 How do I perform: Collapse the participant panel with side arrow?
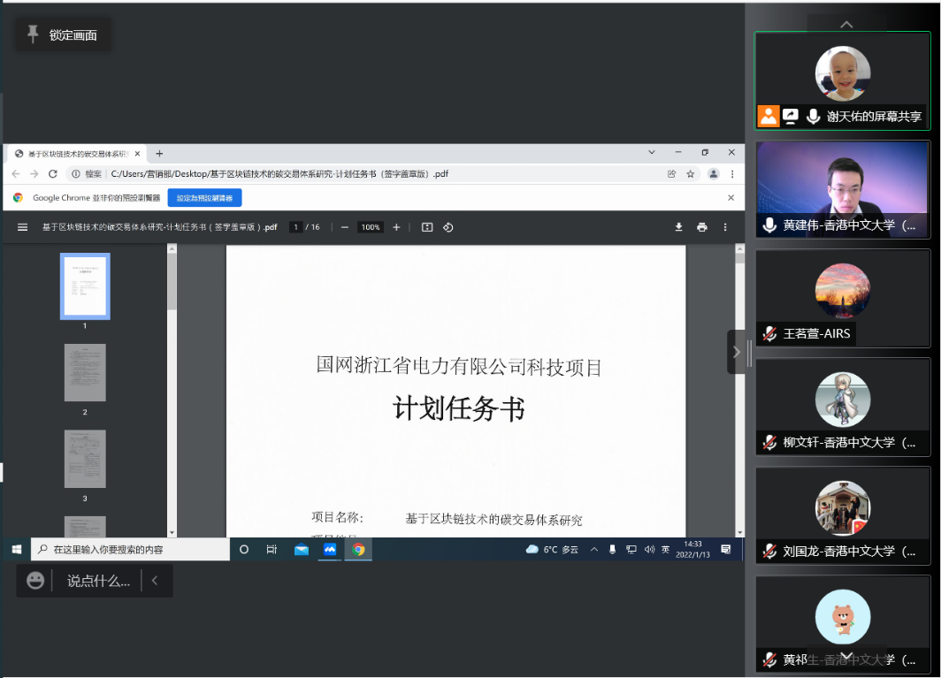737,352
